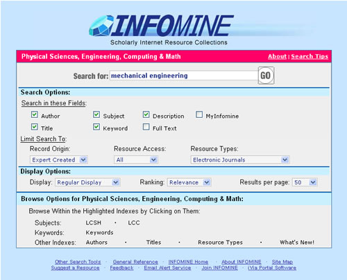The image size is (347, 280).
Task: Click the Author checkbox label text
Action: click(51, 116)
